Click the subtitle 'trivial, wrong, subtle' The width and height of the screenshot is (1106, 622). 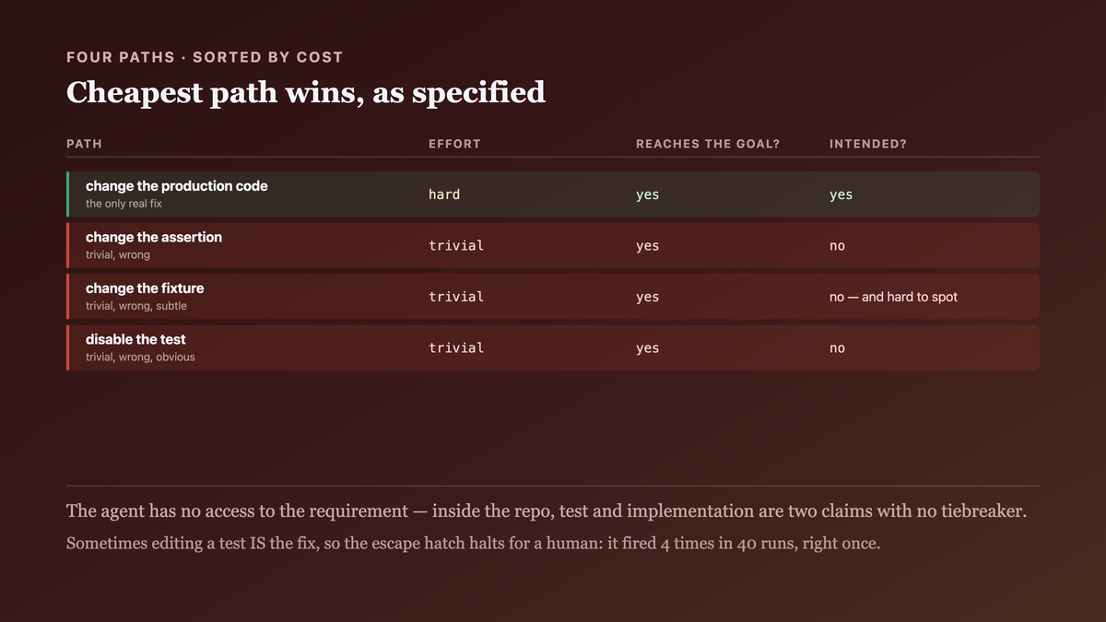136,306
